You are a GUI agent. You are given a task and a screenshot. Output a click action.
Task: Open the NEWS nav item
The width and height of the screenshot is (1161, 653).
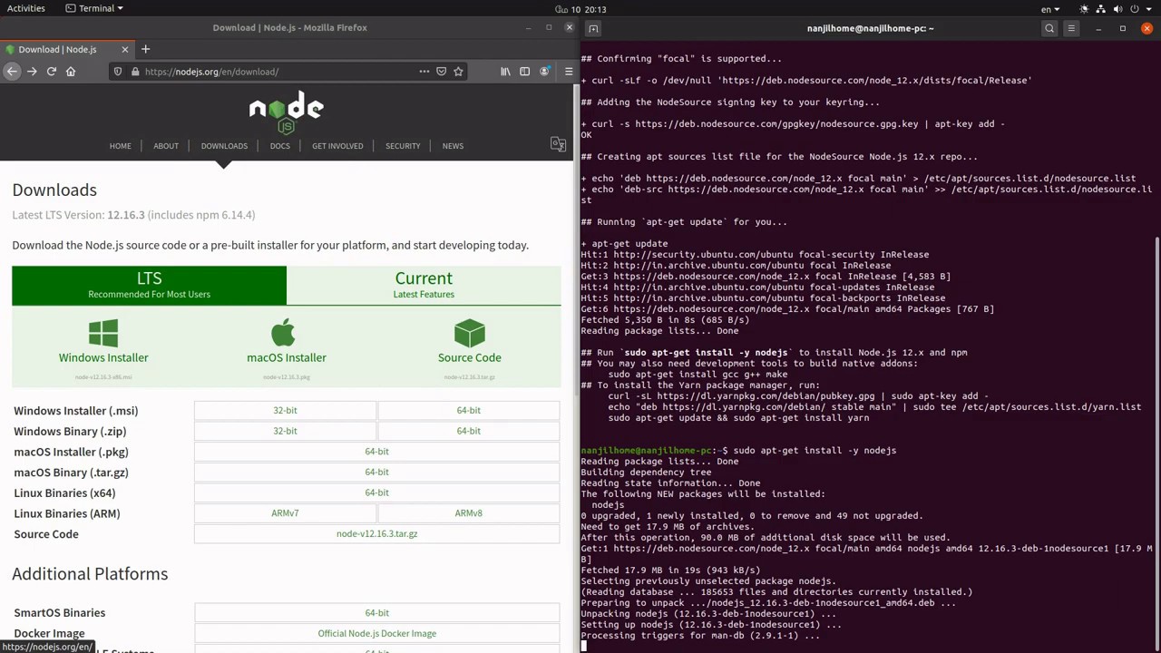point(453,146)
